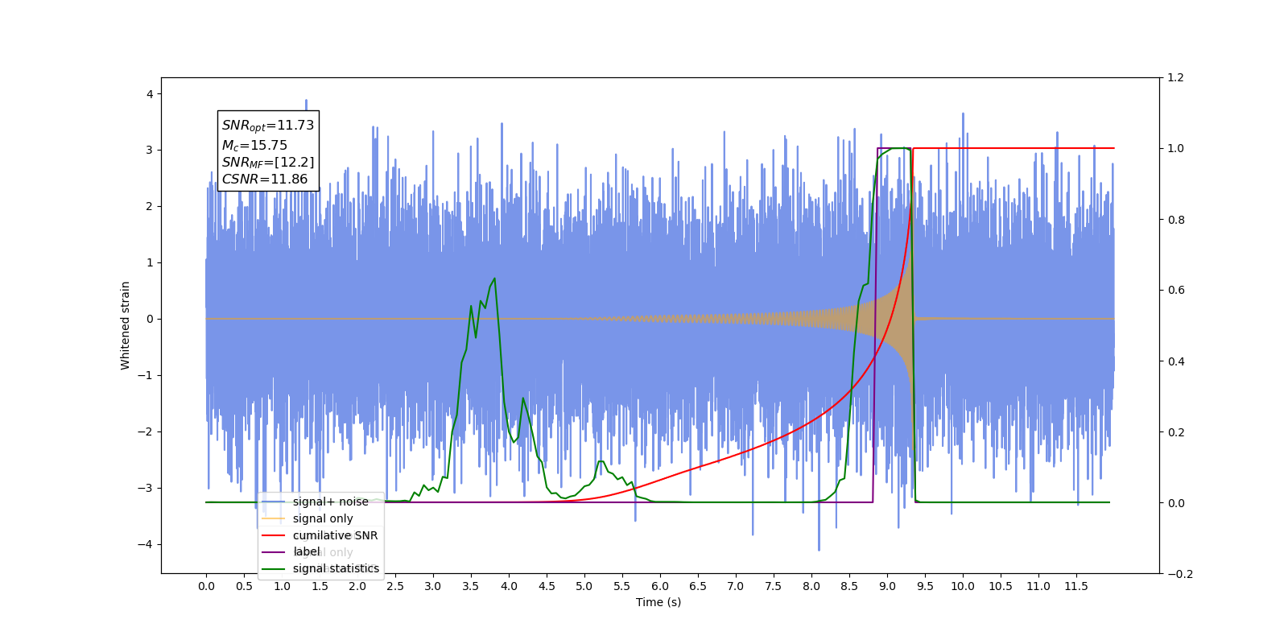Click the x-axis tick label 0.0
Viewport: 1288px width, 644px height.
click(x=206, y=586)
